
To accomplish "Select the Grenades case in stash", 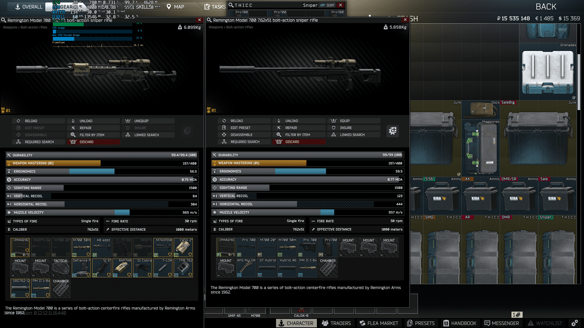I will 548,72.
